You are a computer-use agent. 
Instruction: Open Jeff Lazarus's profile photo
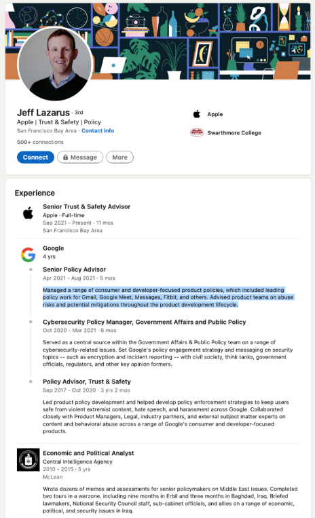click(x=55, y=64)
